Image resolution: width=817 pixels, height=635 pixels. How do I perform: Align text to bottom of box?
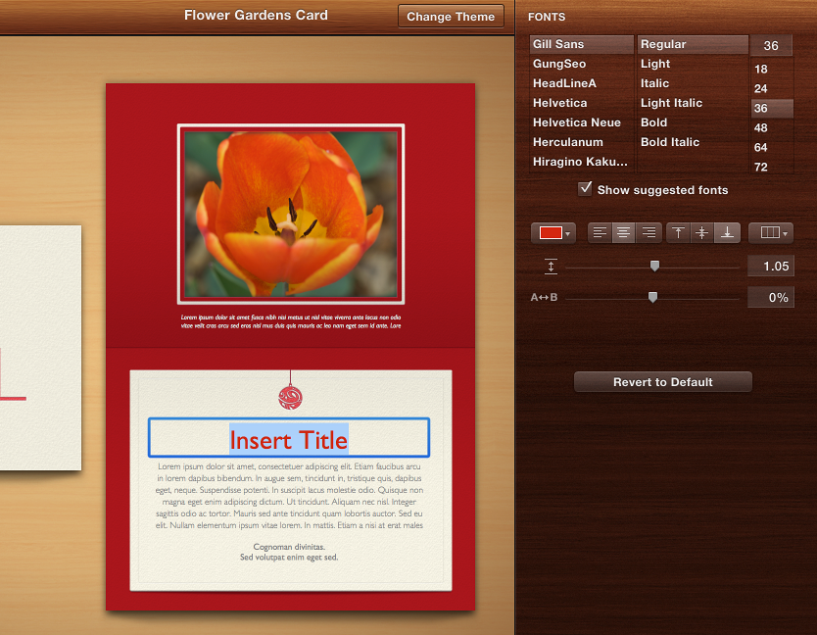click(727, 232)
